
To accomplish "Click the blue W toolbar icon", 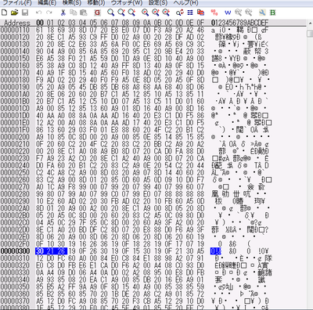I will point(228,13).
